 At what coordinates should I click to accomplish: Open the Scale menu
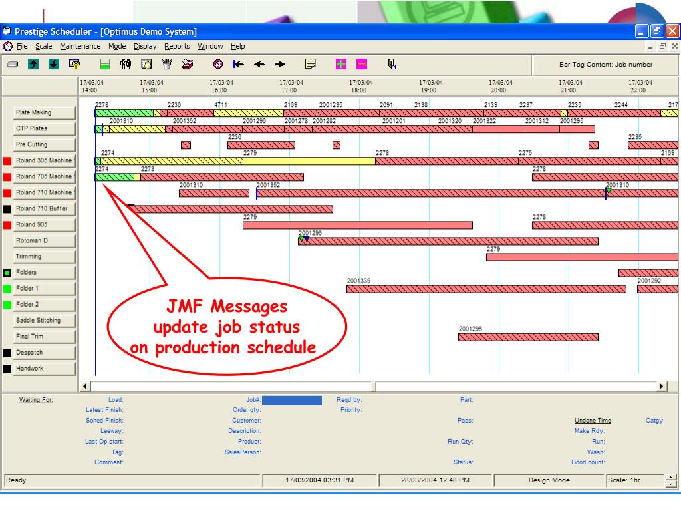click(43, 46)
